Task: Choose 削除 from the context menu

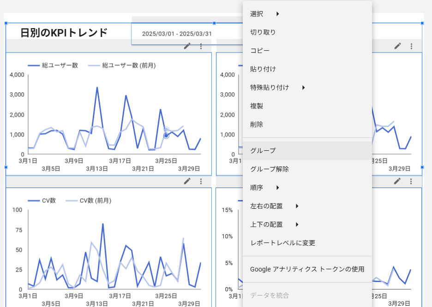Action: [x=257, y=124]
